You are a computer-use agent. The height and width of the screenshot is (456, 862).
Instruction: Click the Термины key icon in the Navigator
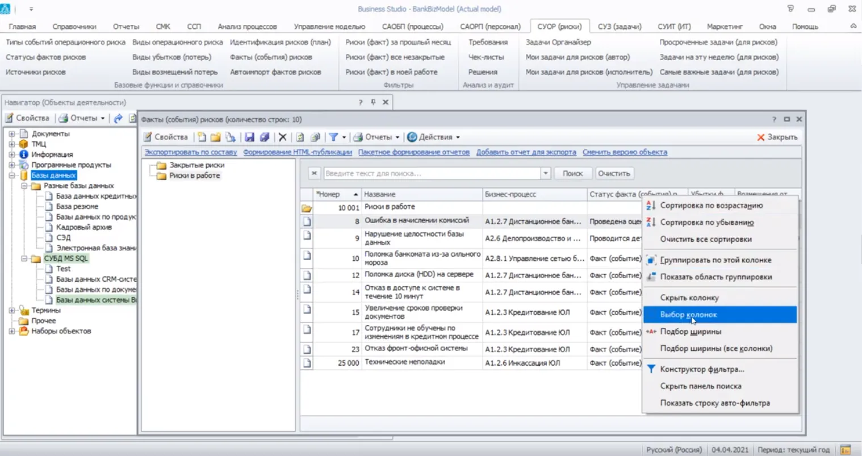24,311
